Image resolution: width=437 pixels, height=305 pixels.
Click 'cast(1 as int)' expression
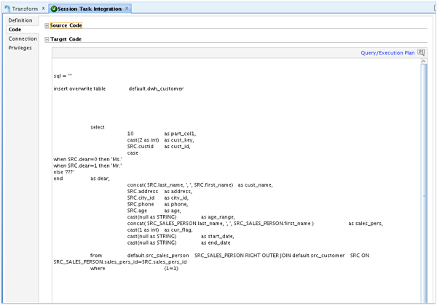pos(143,230)
